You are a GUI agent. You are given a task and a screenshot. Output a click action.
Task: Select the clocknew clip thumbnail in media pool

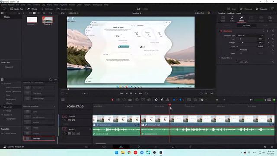(x=32, y=20)
